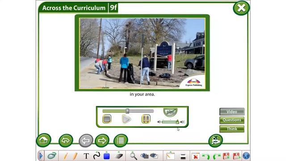Click the video camera icon button
286x161 pixels.
215,141
